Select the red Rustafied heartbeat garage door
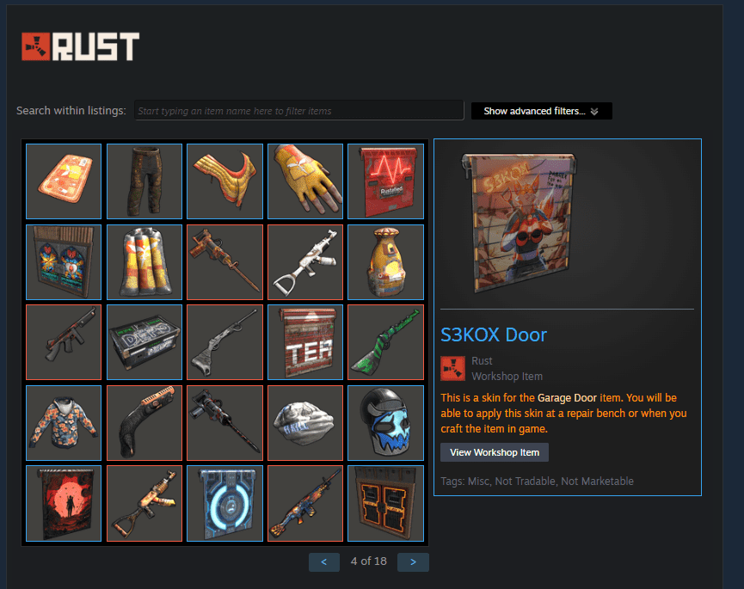The height and width of the screenshot is (589, 744). [385, 181]
